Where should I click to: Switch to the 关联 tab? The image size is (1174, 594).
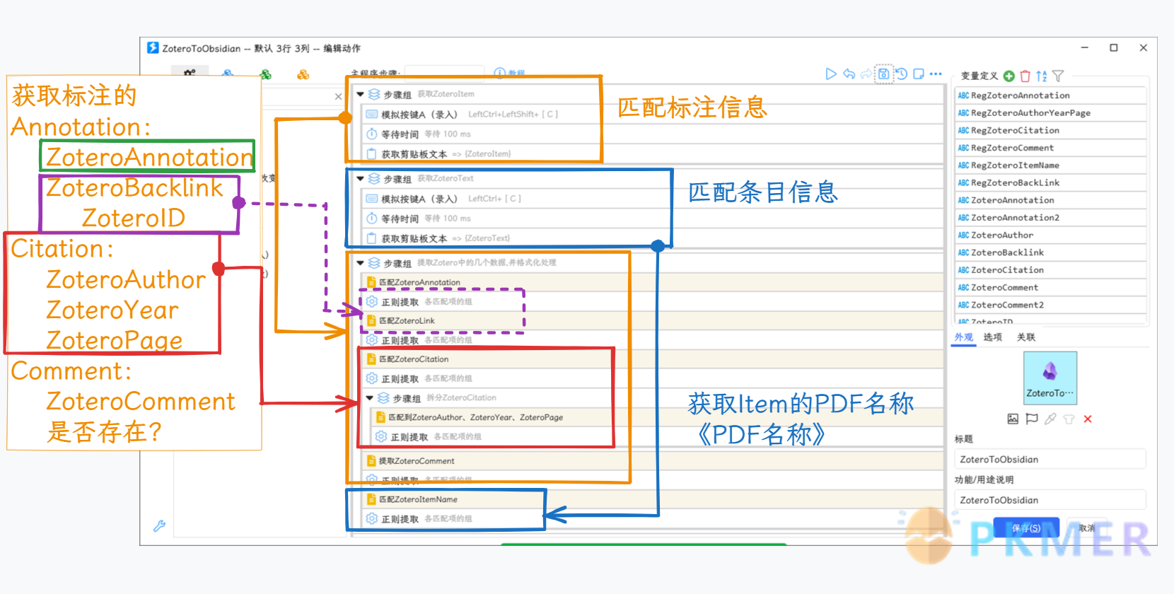click(1026, 337)
